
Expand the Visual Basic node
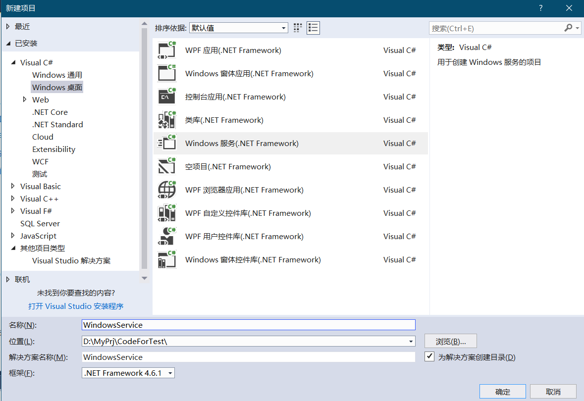tap(13, 186)
